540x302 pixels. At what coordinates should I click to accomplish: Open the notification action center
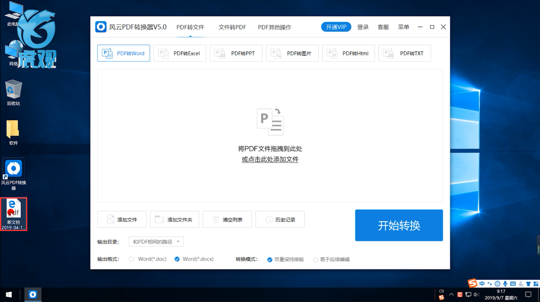coord(528,295)
